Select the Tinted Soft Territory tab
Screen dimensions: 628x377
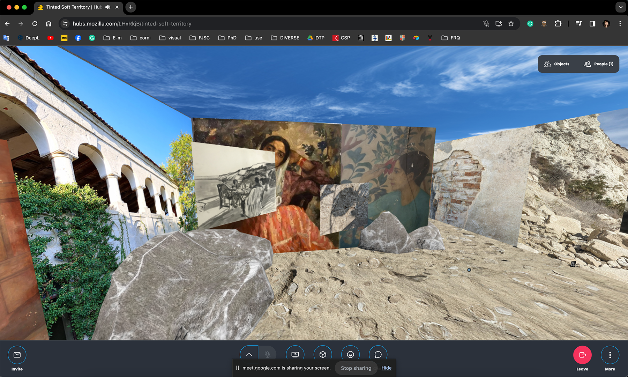tap(74, 7)
